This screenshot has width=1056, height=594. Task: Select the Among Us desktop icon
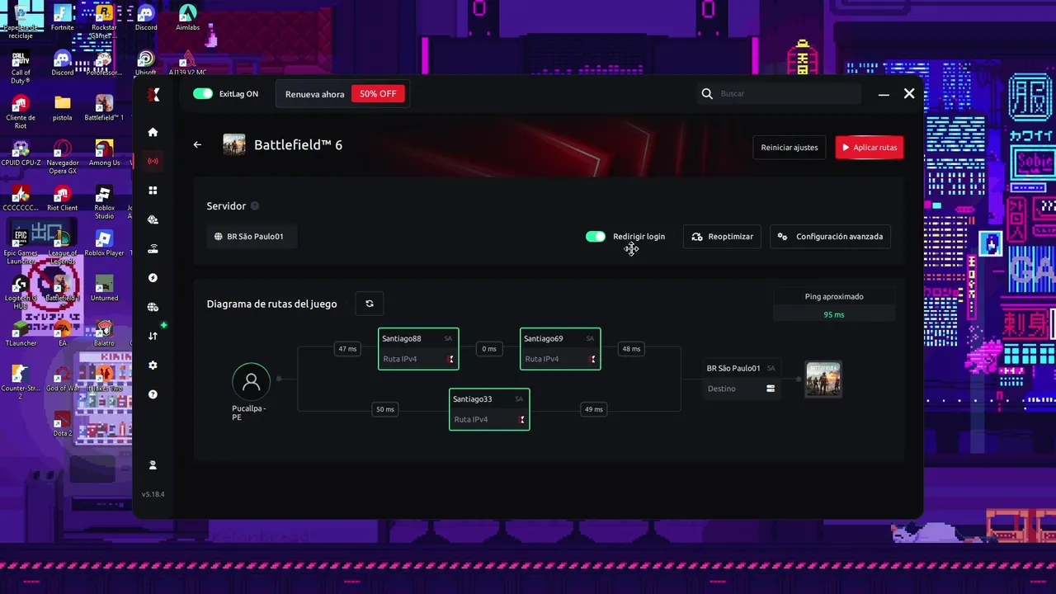pos(104,153)
